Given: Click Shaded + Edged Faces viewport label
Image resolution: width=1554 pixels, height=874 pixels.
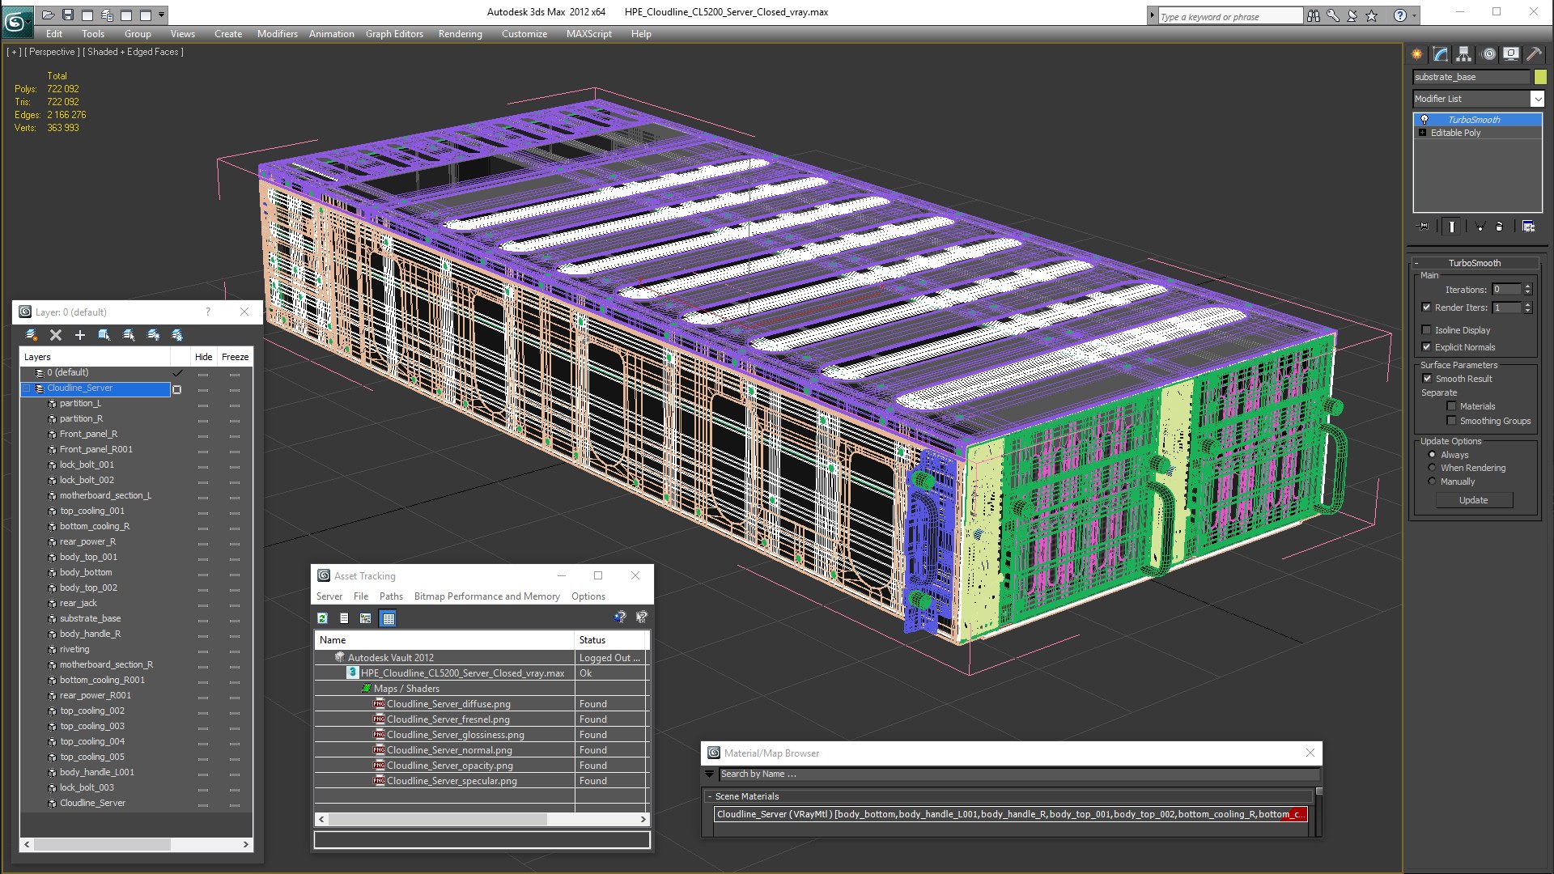Looking at the screenshot, I should 135,52.
